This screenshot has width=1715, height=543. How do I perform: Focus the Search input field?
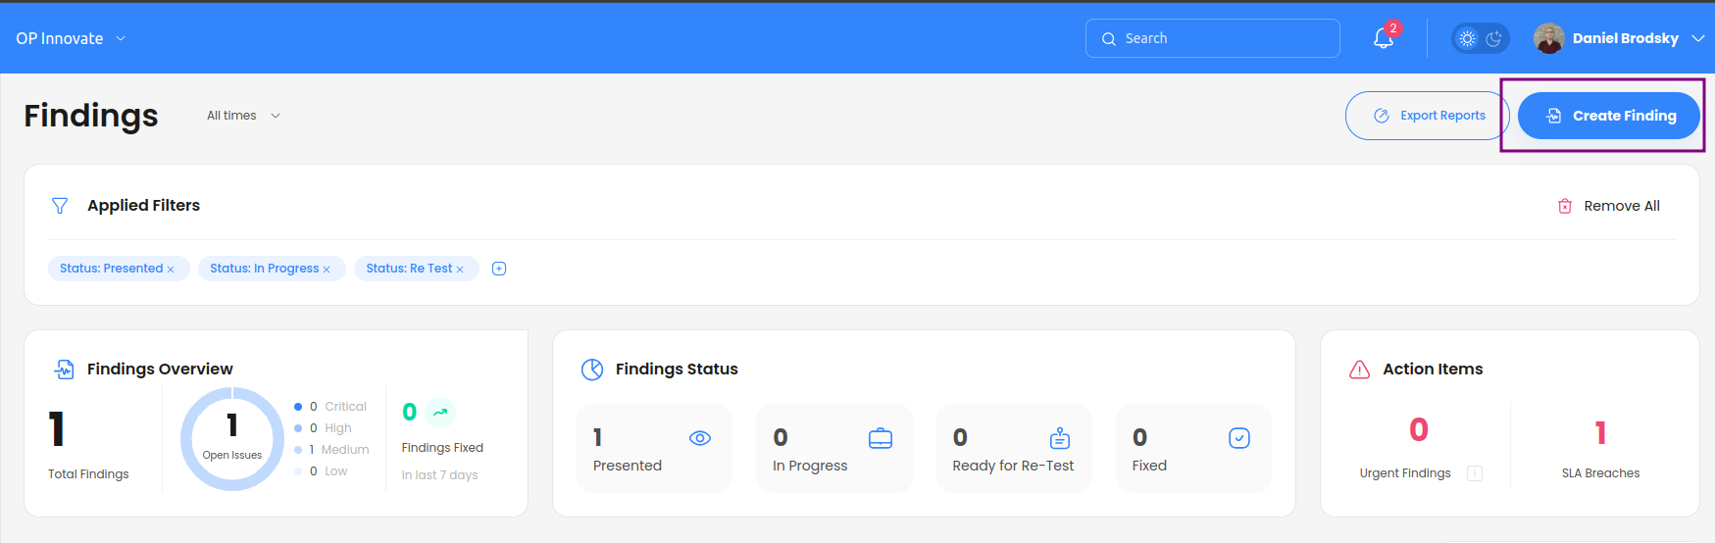[x=1212, y=38]
